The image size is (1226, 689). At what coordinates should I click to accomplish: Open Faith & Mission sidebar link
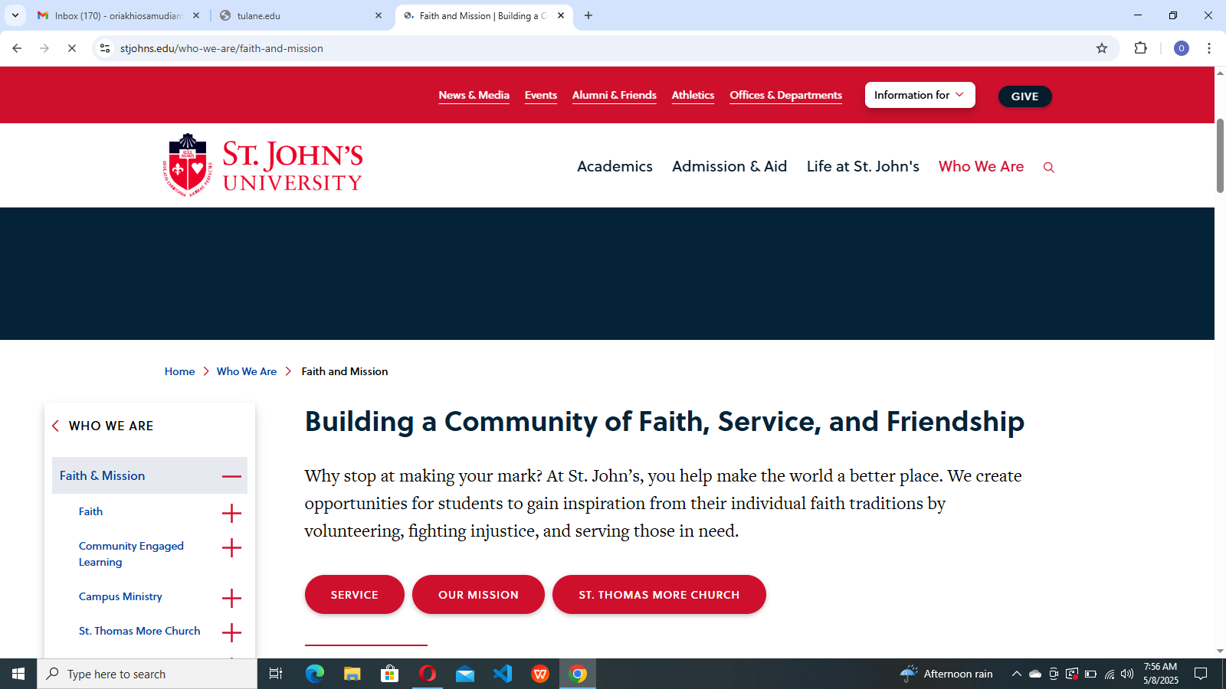tap(102, 475)
